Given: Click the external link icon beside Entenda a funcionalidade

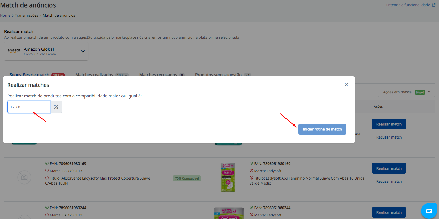Looking at the screenshot, I should click(x=434, y=5).
